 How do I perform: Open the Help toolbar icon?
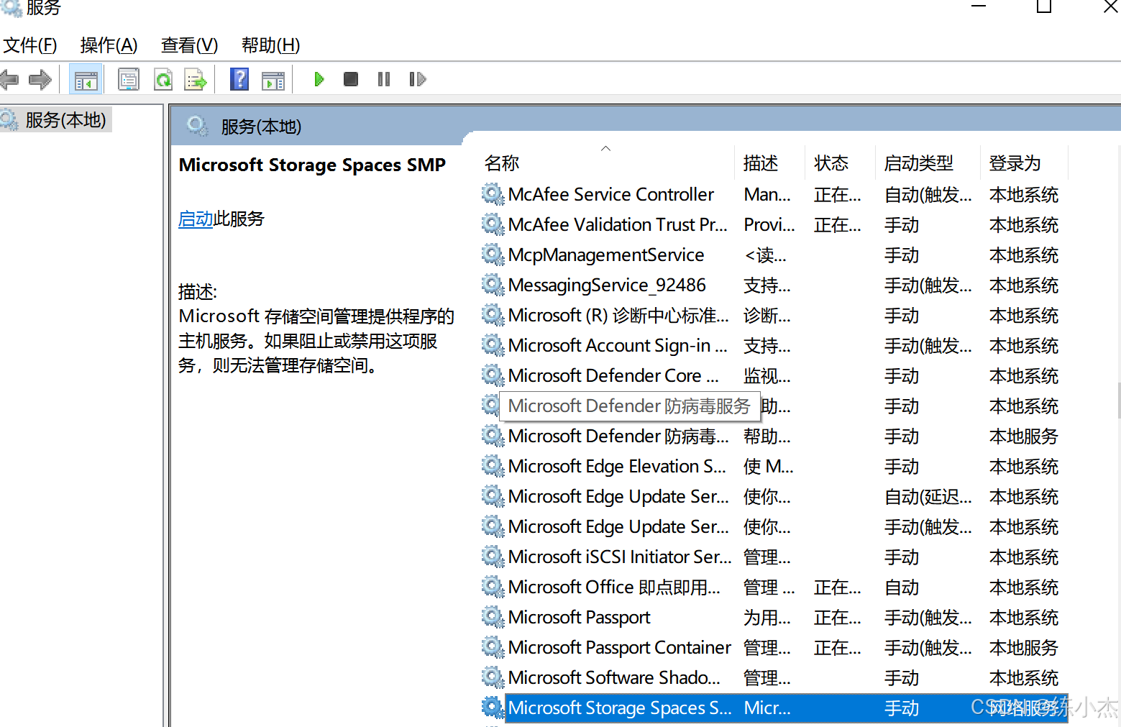pos(239,79)
